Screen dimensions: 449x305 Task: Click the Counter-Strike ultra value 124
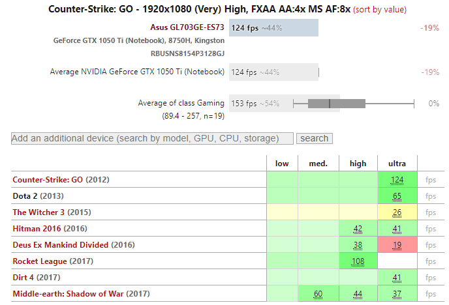(x=397, y=180)
